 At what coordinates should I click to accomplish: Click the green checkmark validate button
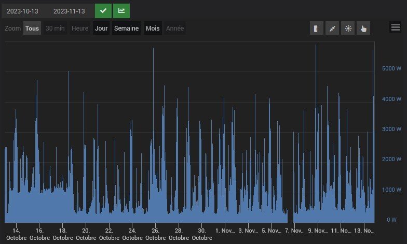click(x=103, y=11)
